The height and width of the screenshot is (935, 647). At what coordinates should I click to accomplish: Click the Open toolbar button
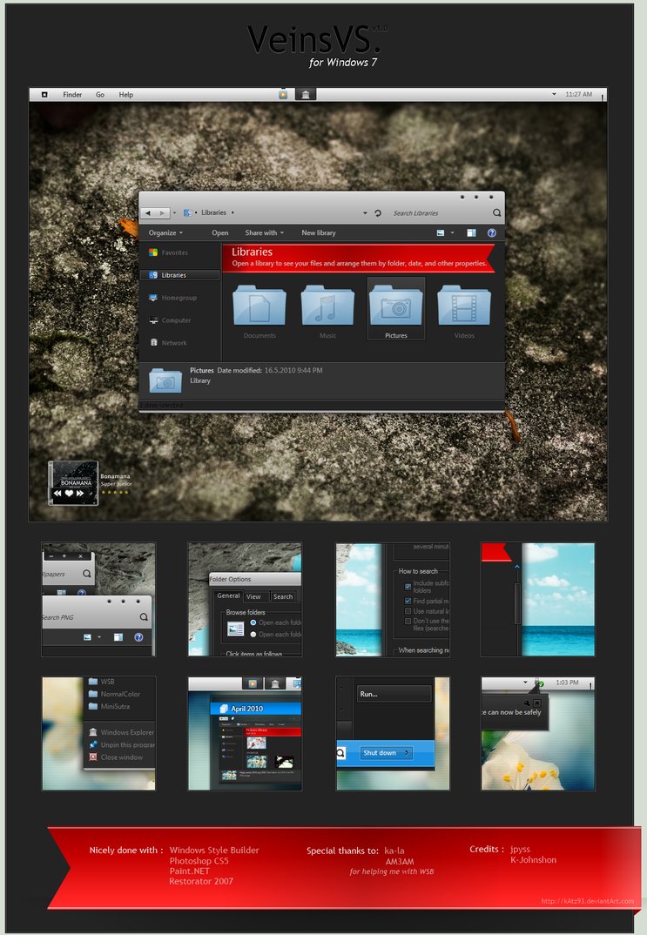(220, 232)
